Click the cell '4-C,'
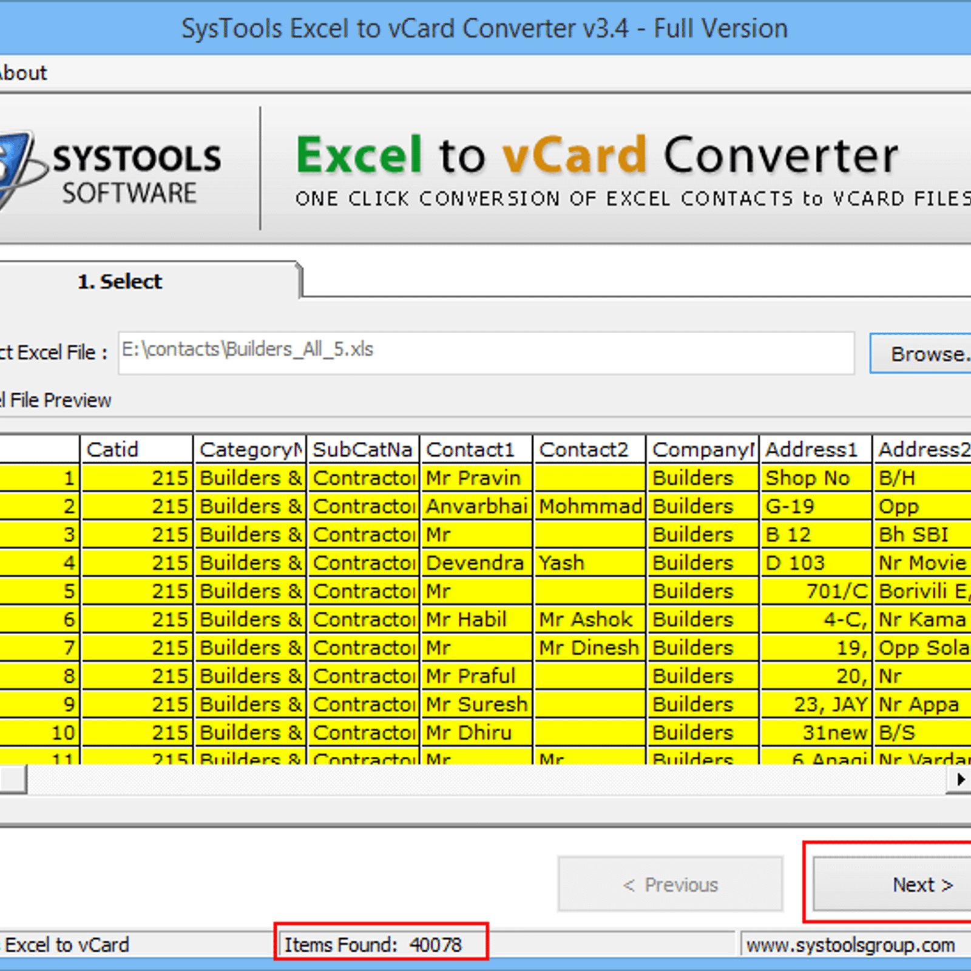971x971 pixels. click(816, 620)
